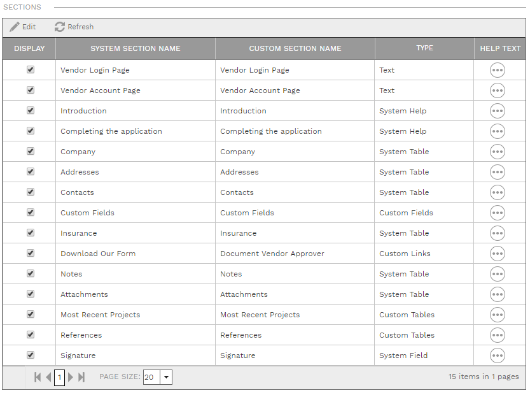Refresh the sections list
This screenshot has height=395, width=530.
74,27
